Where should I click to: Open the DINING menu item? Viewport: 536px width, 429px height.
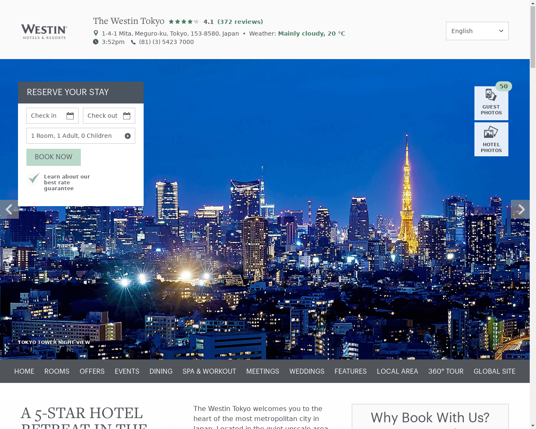click(161, 371)
